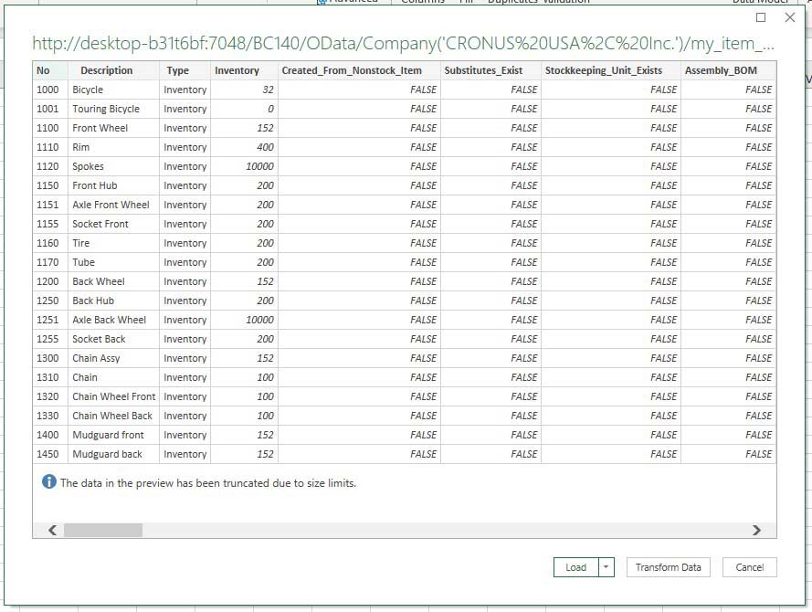This screenshot has height=612, width=812.
Task: Click item number 1000 cell
Action: point(50,90)
